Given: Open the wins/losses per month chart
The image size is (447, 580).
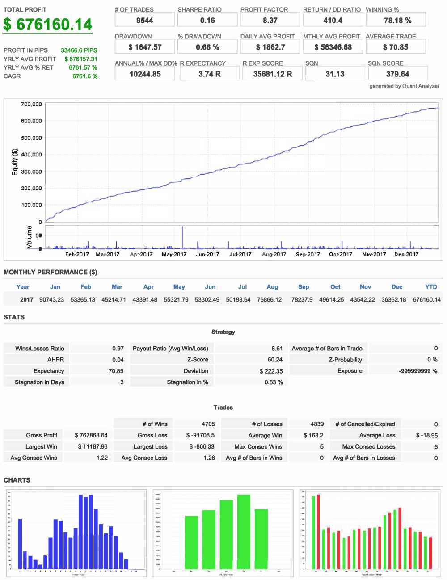Looking at the screenshot, I should coord(370,533).
